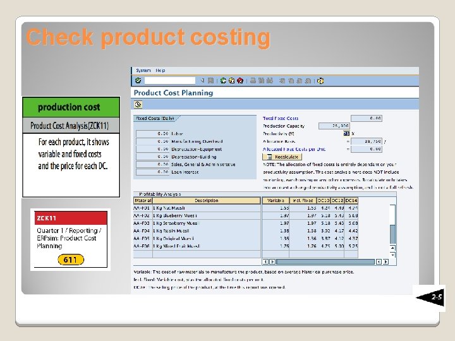Click the green production cost header box
The width and height of the screenshot is (455, 341).
pyautogui.click(x=71, y=107)
